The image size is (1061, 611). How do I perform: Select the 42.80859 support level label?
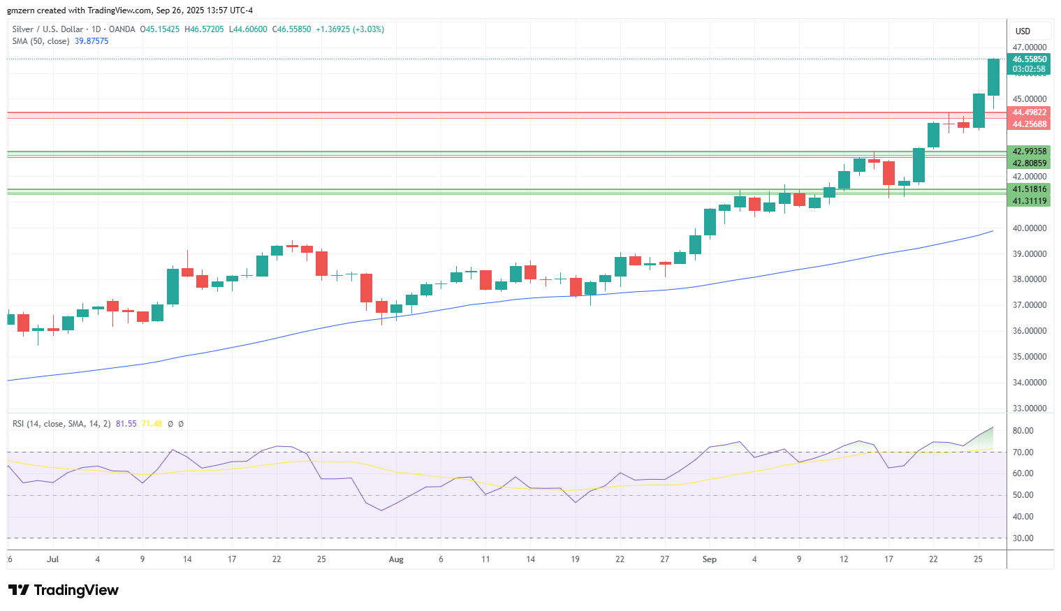(x=1030, y=163)
